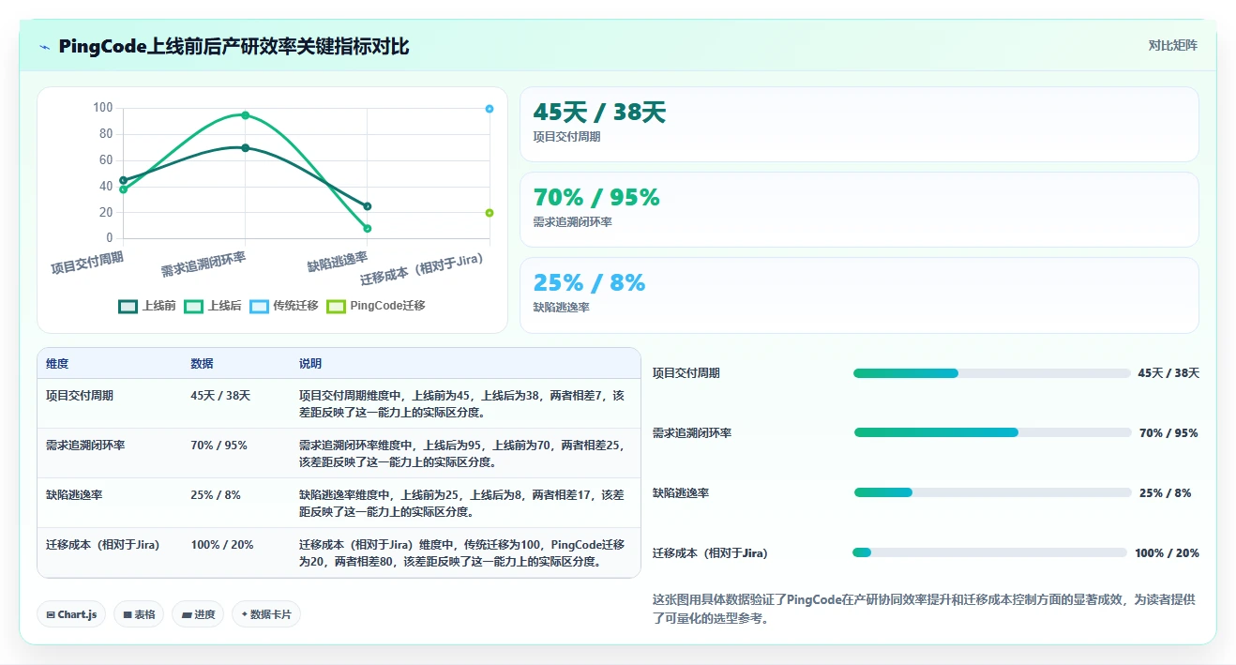Select the 45天 / 38天 data card
The width and height of the screenshot is (1236, 665).
tap(859, 125)
